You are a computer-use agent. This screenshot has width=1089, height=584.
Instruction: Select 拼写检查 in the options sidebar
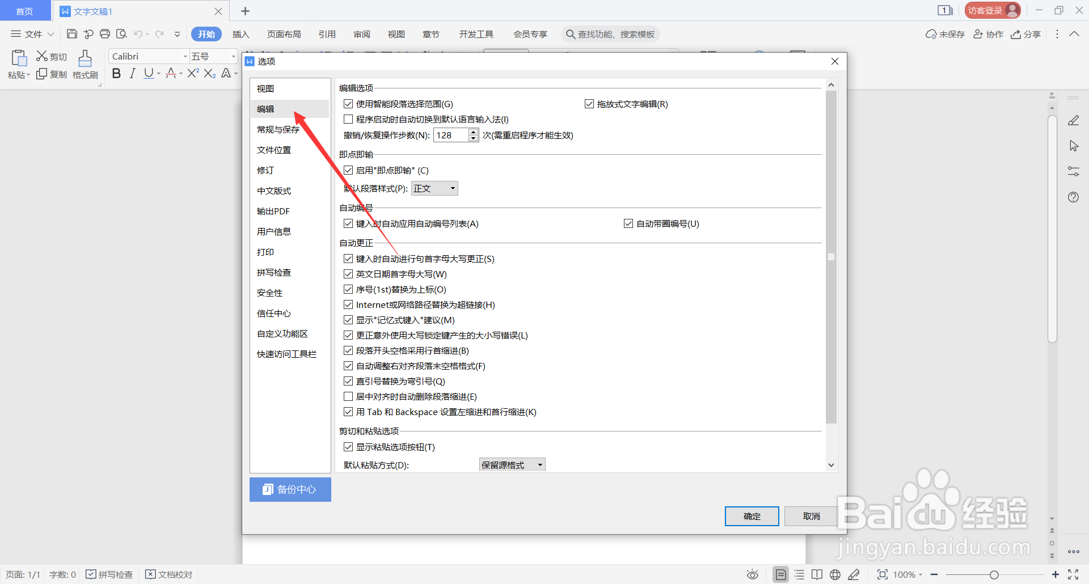[x=274, y=272]
